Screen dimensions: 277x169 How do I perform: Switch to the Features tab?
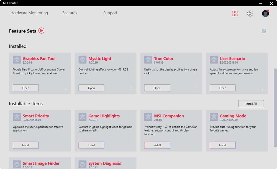[x=70, y=13]
